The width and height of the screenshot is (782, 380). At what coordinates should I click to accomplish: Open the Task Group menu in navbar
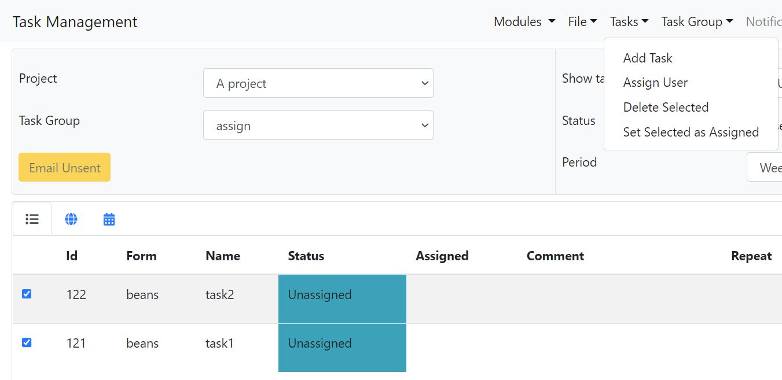[697, 22]
